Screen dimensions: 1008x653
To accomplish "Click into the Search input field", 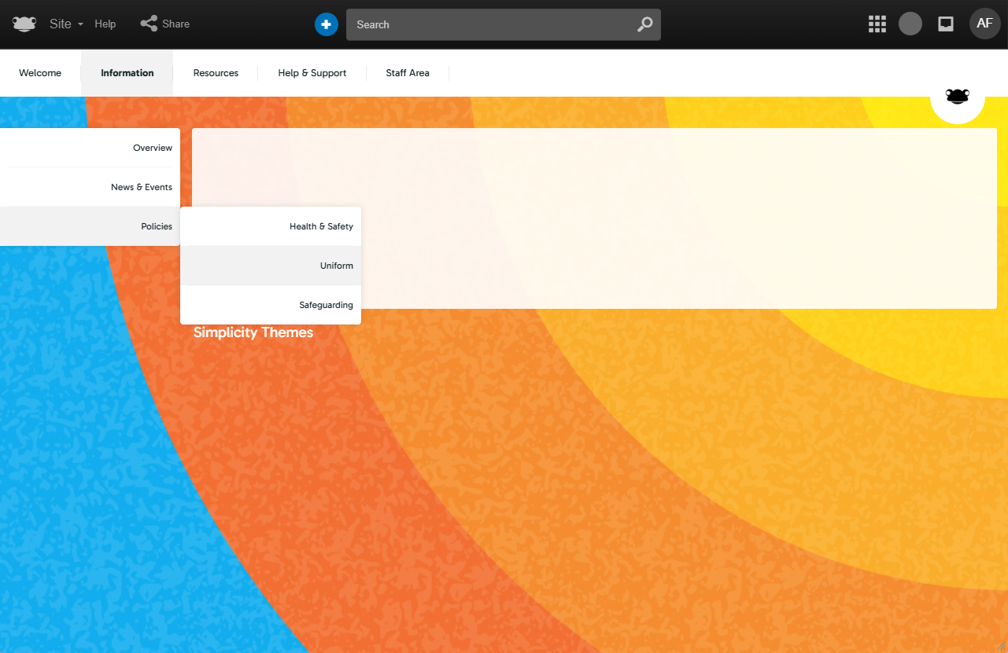I will point(488,24).
